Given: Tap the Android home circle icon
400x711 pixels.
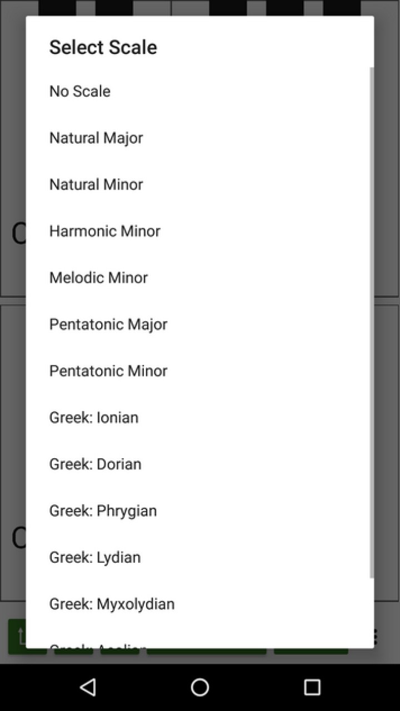Looking at the screenshot, I should (200, 687).
